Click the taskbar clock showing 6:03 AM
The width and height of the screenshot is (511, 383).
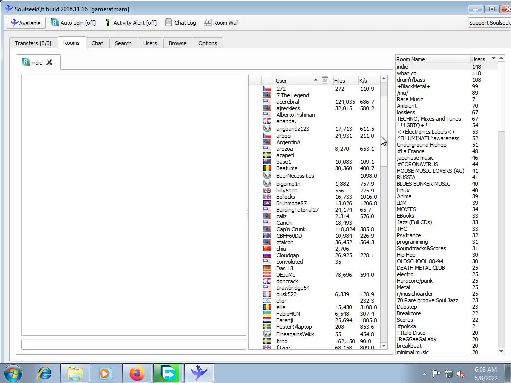486,374
